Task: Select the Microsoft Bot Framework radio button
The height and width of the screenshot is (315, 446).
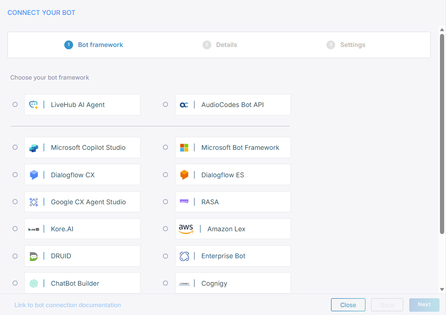Action: tap(165, 147)
